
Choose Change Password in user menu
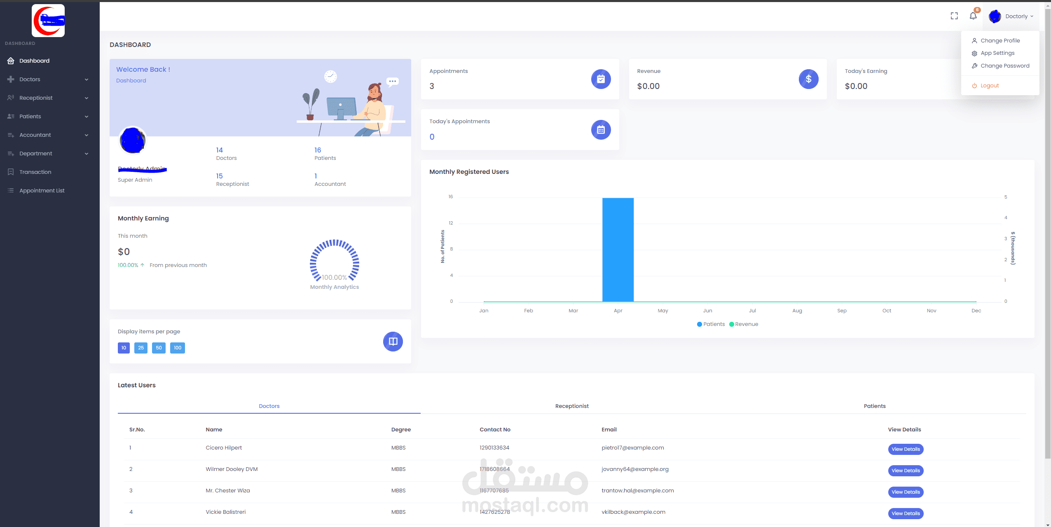[1000, 66]
